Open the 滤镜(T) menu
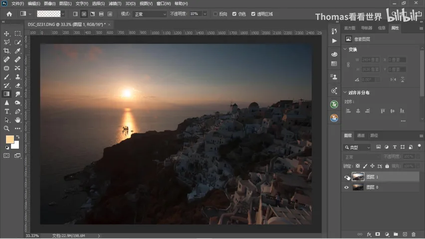This screenshot has height=239, width=425. pos(115,3)
